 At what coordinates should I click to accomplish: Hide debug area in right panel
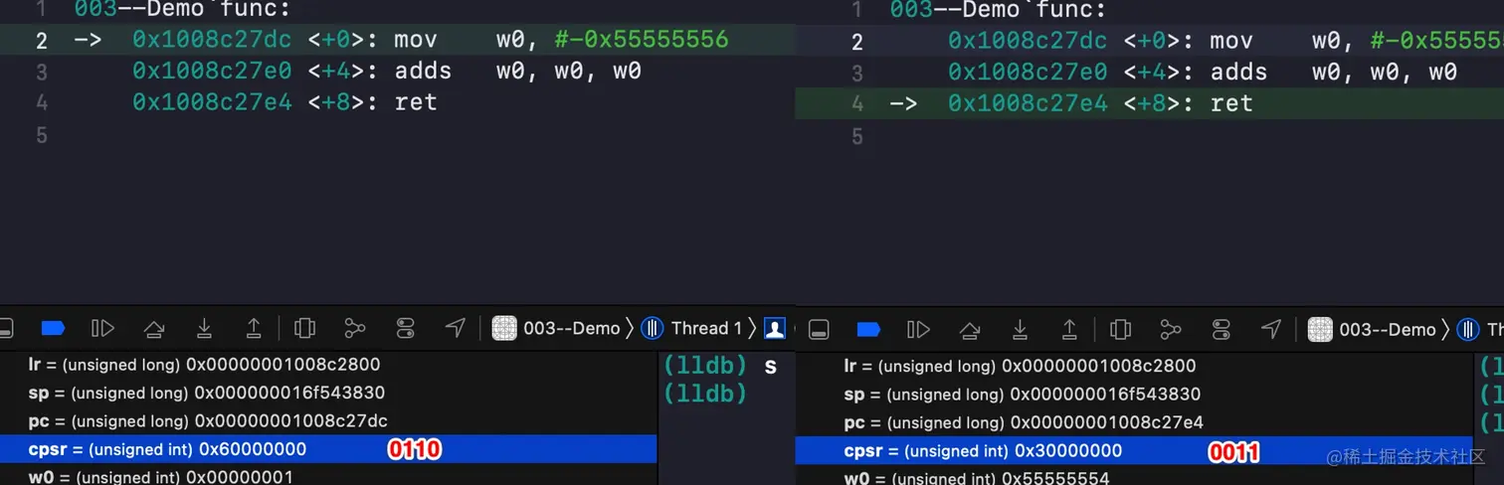[x=818, y=329]
